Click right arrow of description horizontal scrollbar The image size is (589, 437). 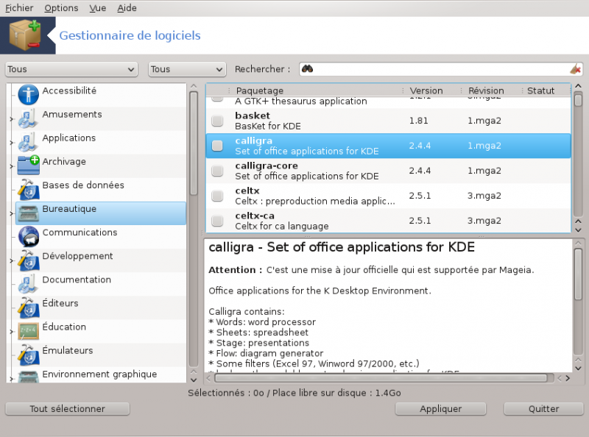(568, 378)
